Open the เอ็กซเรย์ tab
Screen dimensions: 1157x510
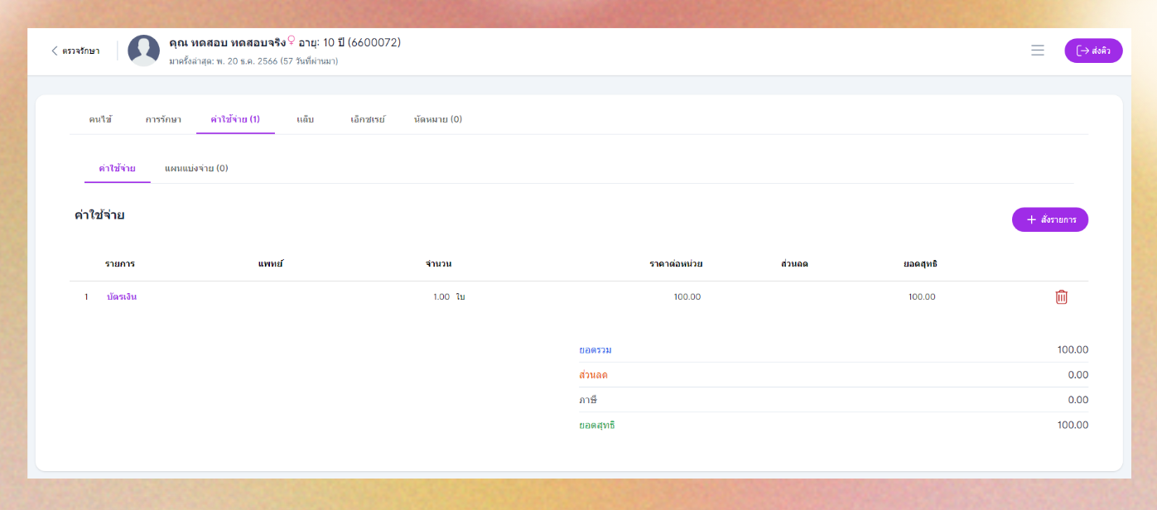click(x=368, y=119)
